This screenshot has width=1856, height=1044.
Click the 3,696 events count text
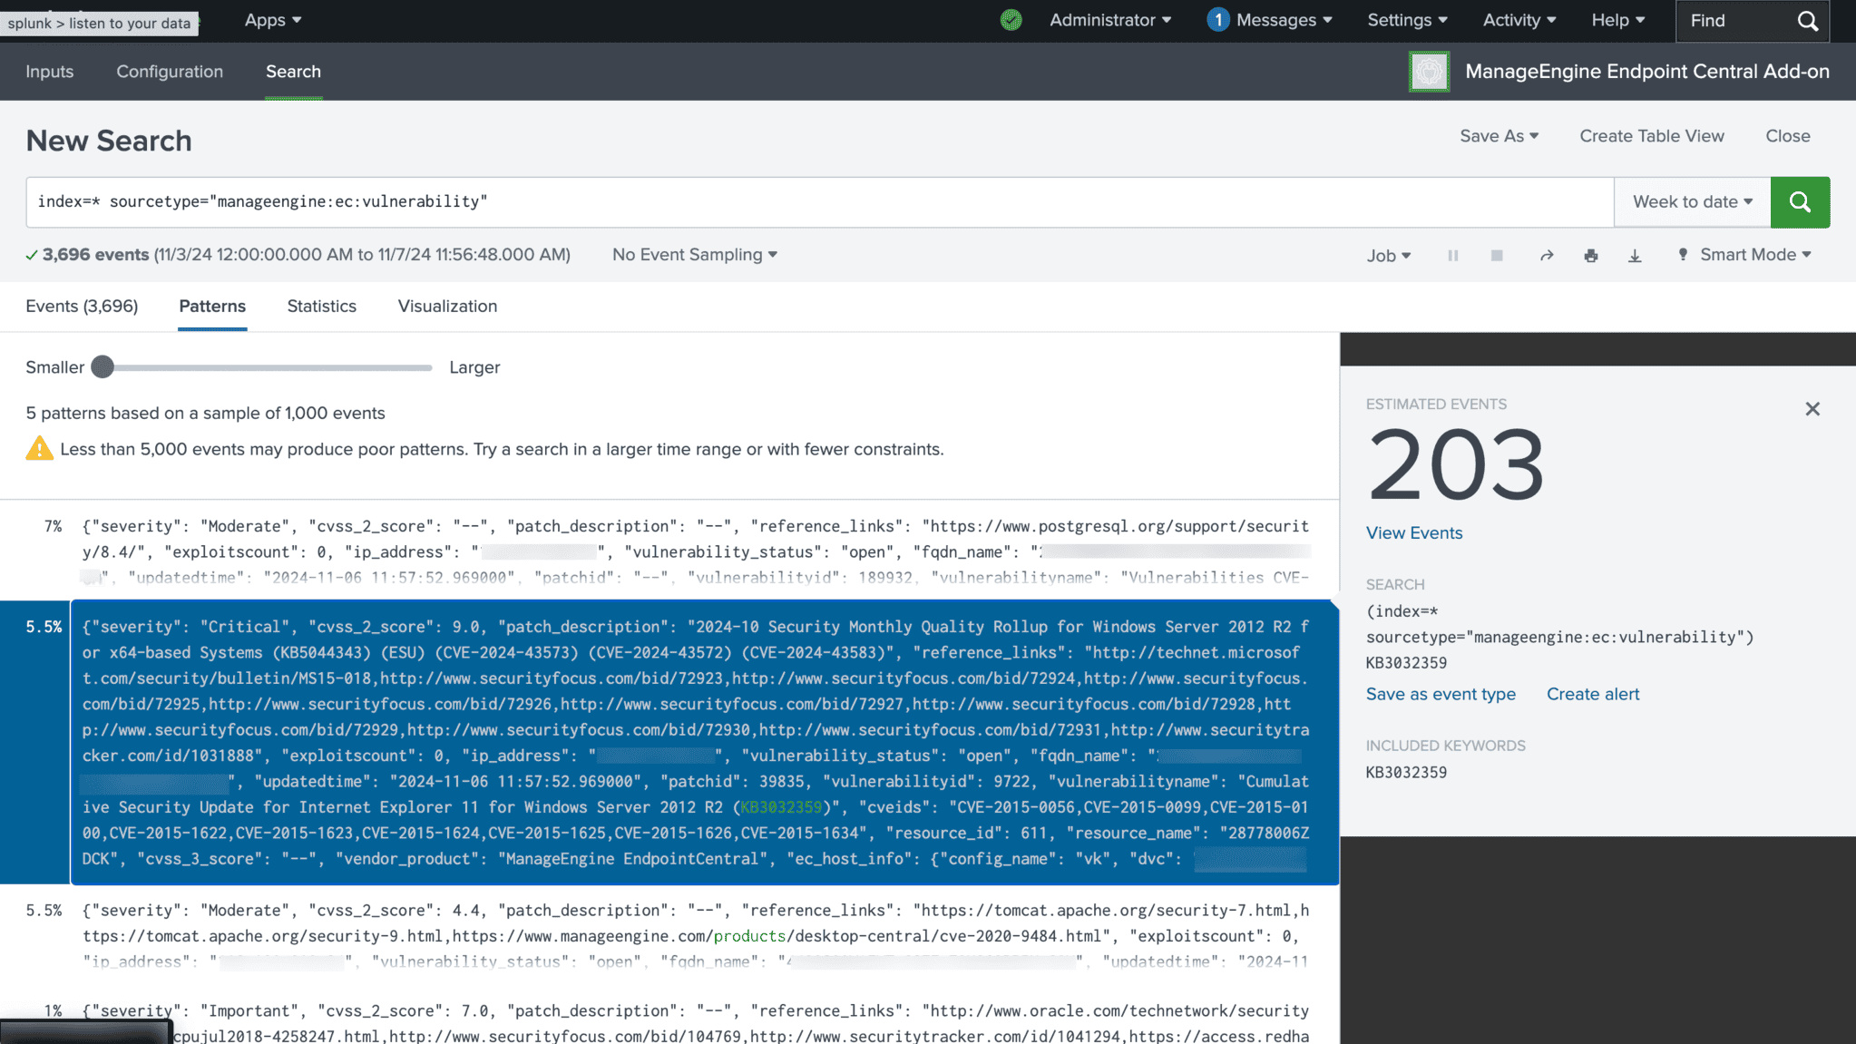click(x=95, y=255)
